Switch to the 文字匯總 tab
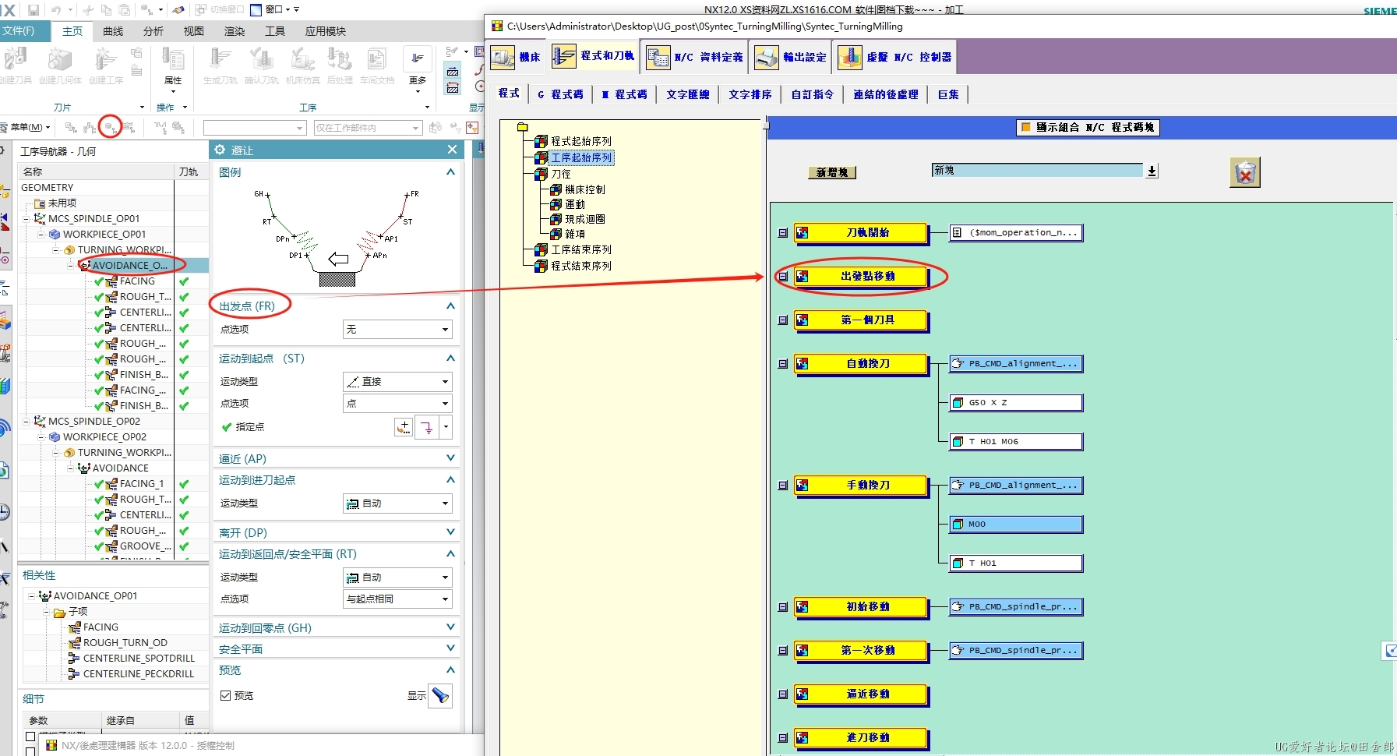Image resolution: width=1397 pixels, height=756 pixels. pyautogui.click(x=688, y=94)
